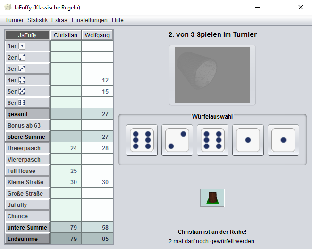
Task: Expand the Extras menu
Action: [x=59, y=20]
